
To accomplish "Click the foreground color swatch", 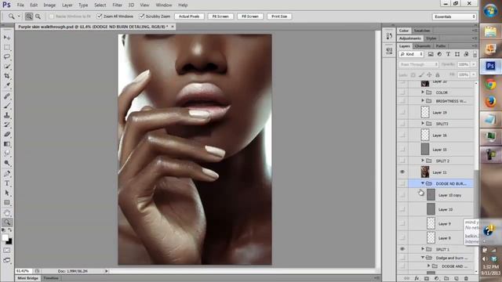I will [5, 237].
